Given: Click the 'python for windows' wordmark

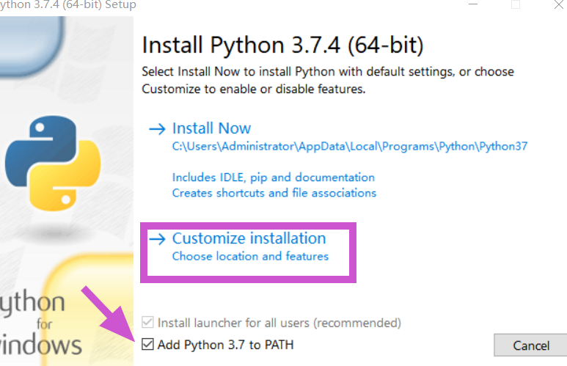Looking at the screenshot, I should tap(41, 323).
